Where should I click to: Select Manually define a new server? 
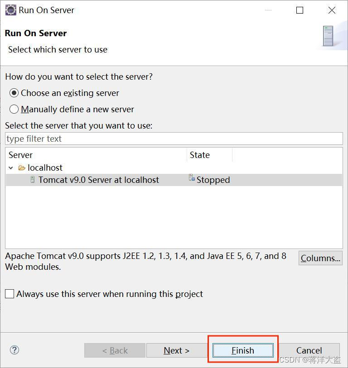[x=14, y=109]
